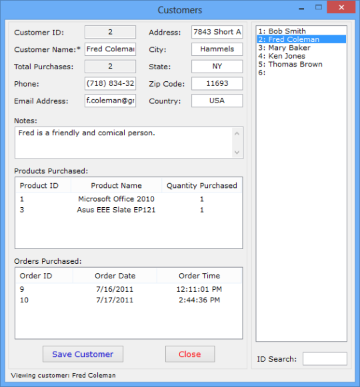This screenshot has height=387, width=360.
Task: Click the Customer ID field
Action: [110, 32]
